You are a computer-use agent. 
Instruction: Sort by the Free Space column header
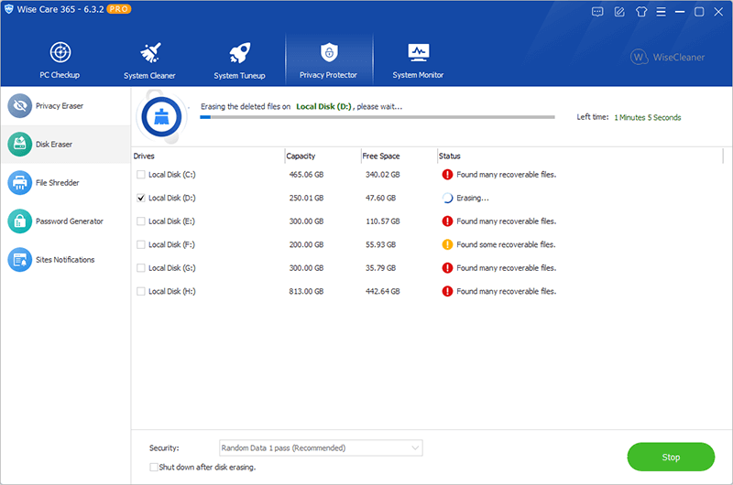tap(381, 156)
